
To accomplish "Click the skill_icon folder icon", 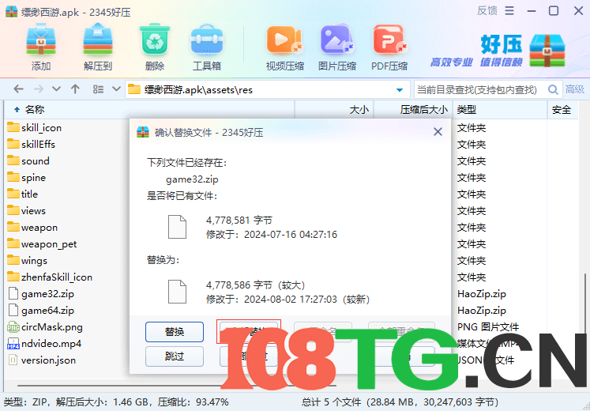I will tap(13, 127).
